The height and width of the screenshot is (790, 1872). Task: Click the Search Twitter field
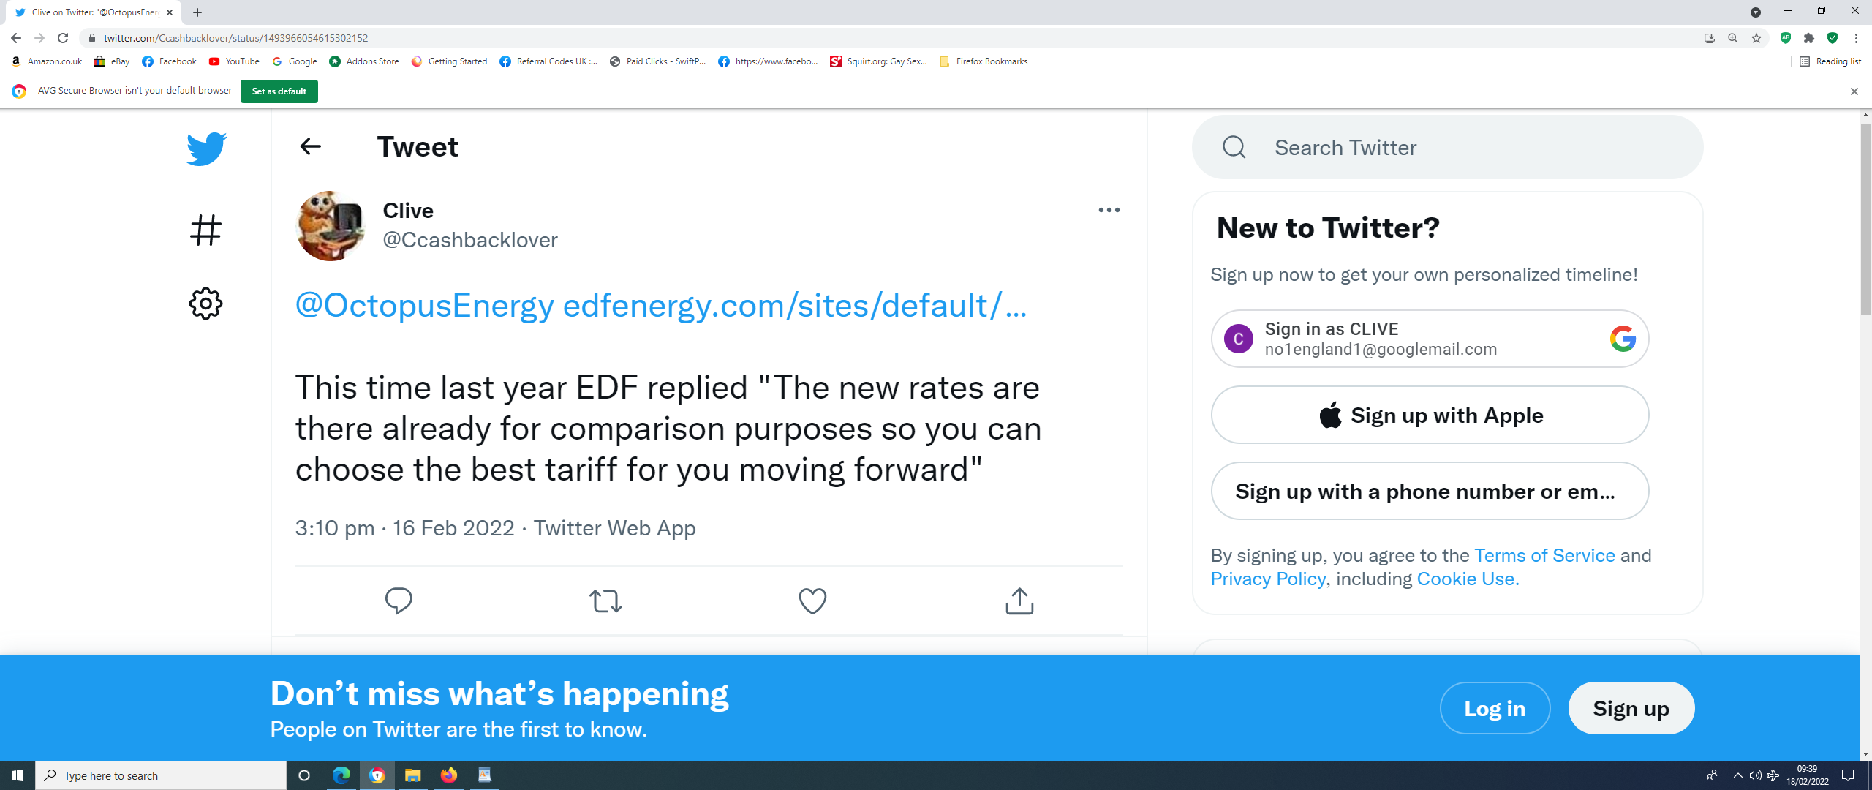(x=1447, y=147)
